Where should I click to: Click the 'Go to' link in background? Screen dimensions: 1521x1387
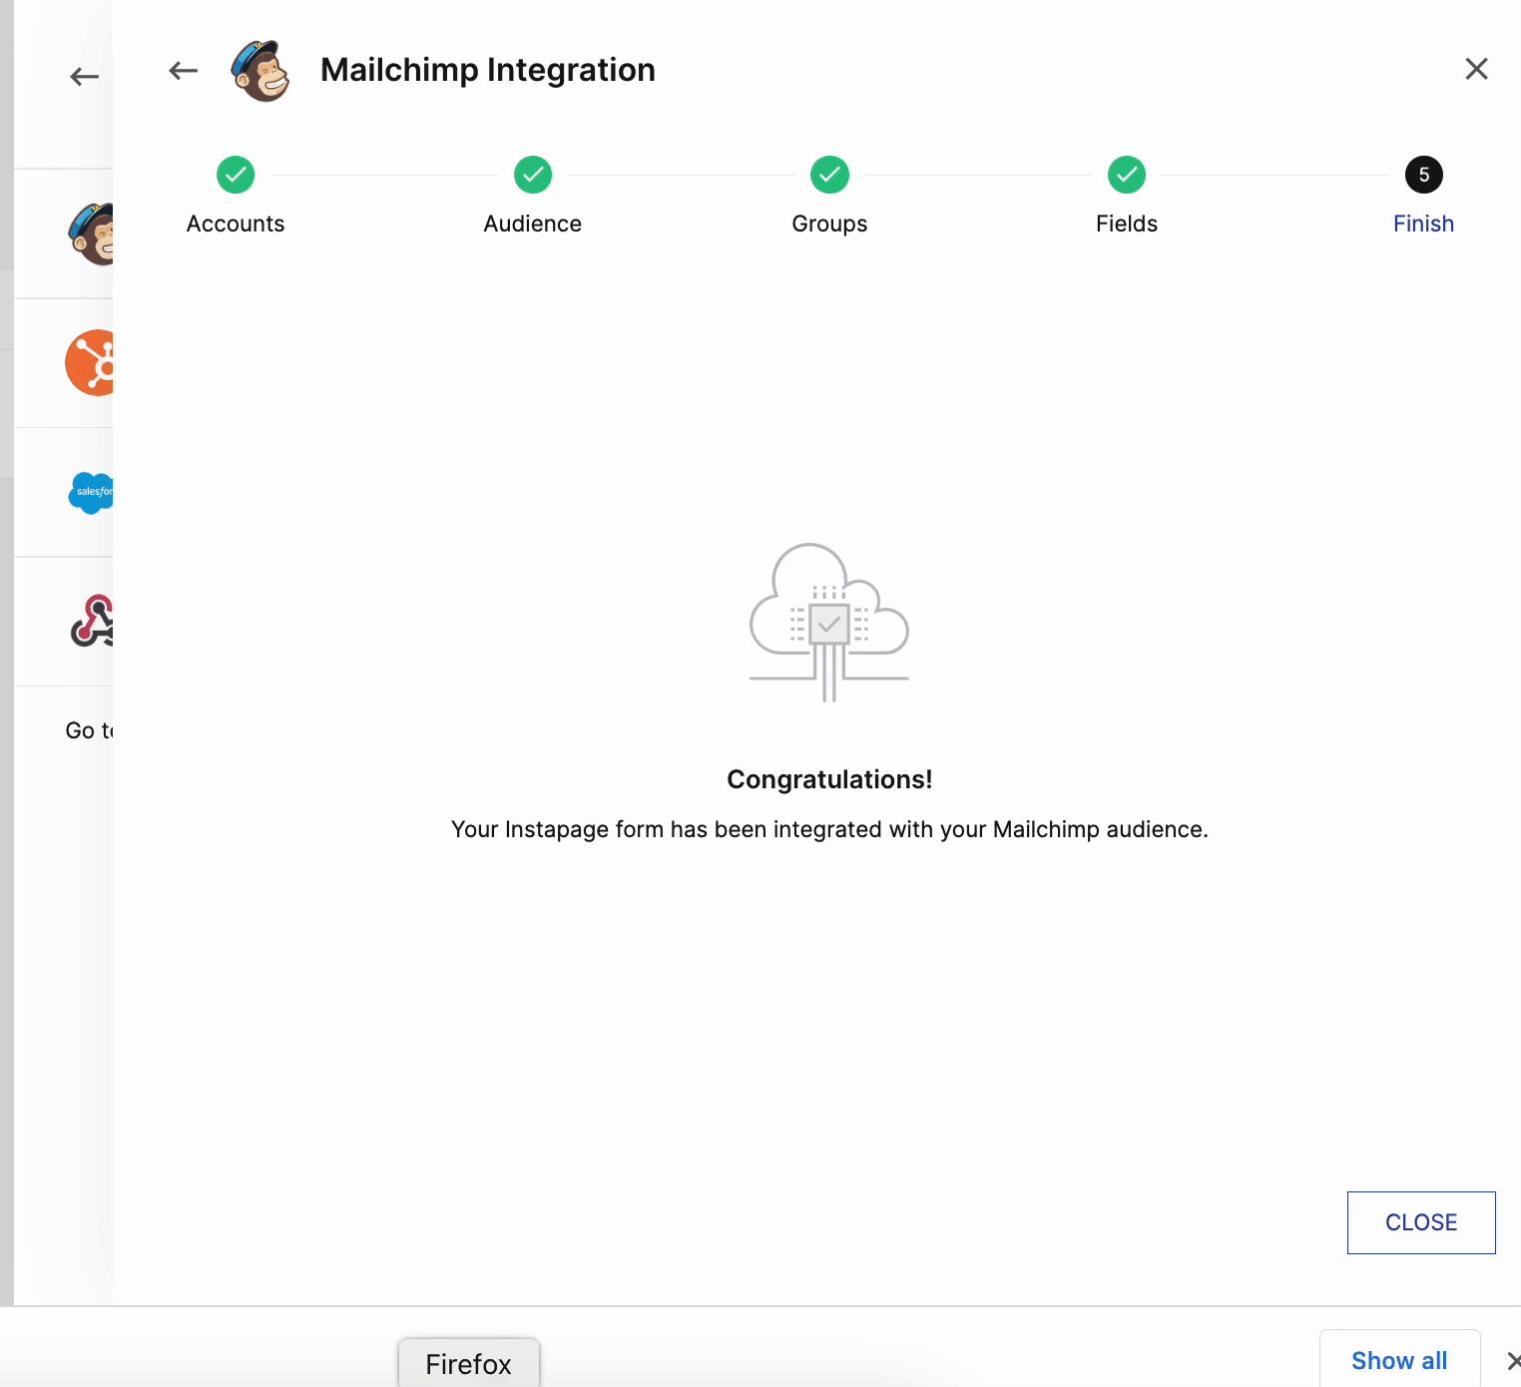point(90,730)
